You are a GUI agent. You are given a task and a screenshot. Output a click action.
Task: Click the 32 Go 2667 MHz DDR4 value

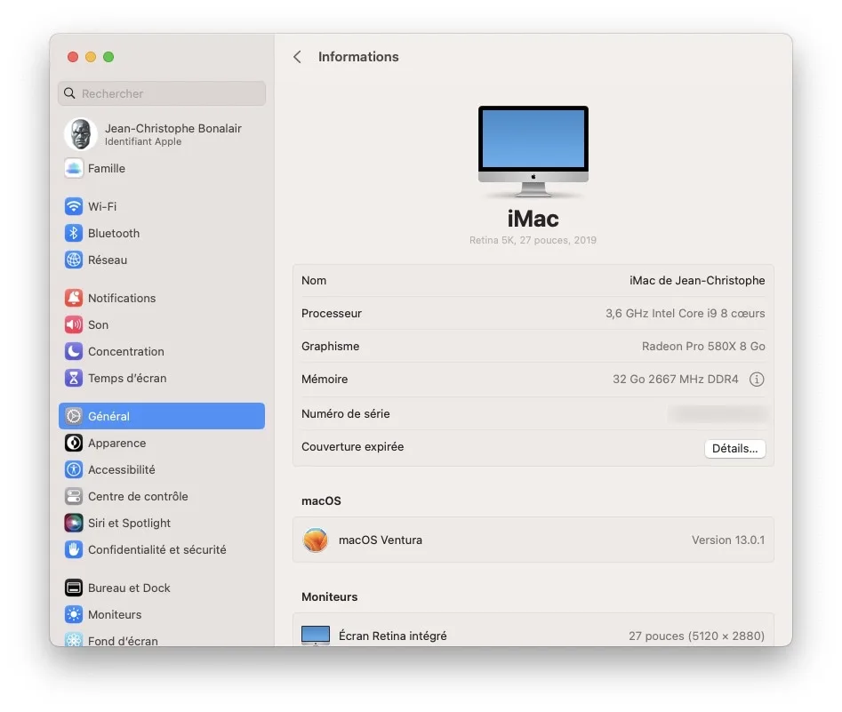[676, 379]
